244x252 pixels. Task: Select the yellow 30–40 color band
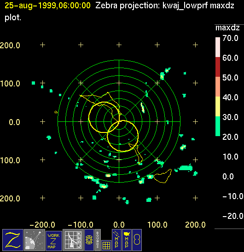coord(218,106)
